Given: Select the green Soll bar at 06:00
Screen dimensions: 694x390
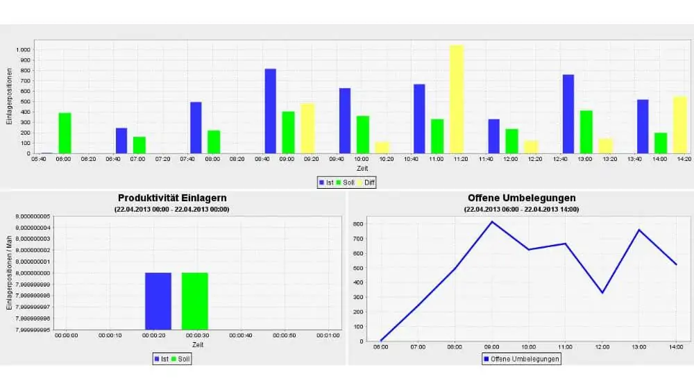Looking at the screenshot, I should coord(65,133).
